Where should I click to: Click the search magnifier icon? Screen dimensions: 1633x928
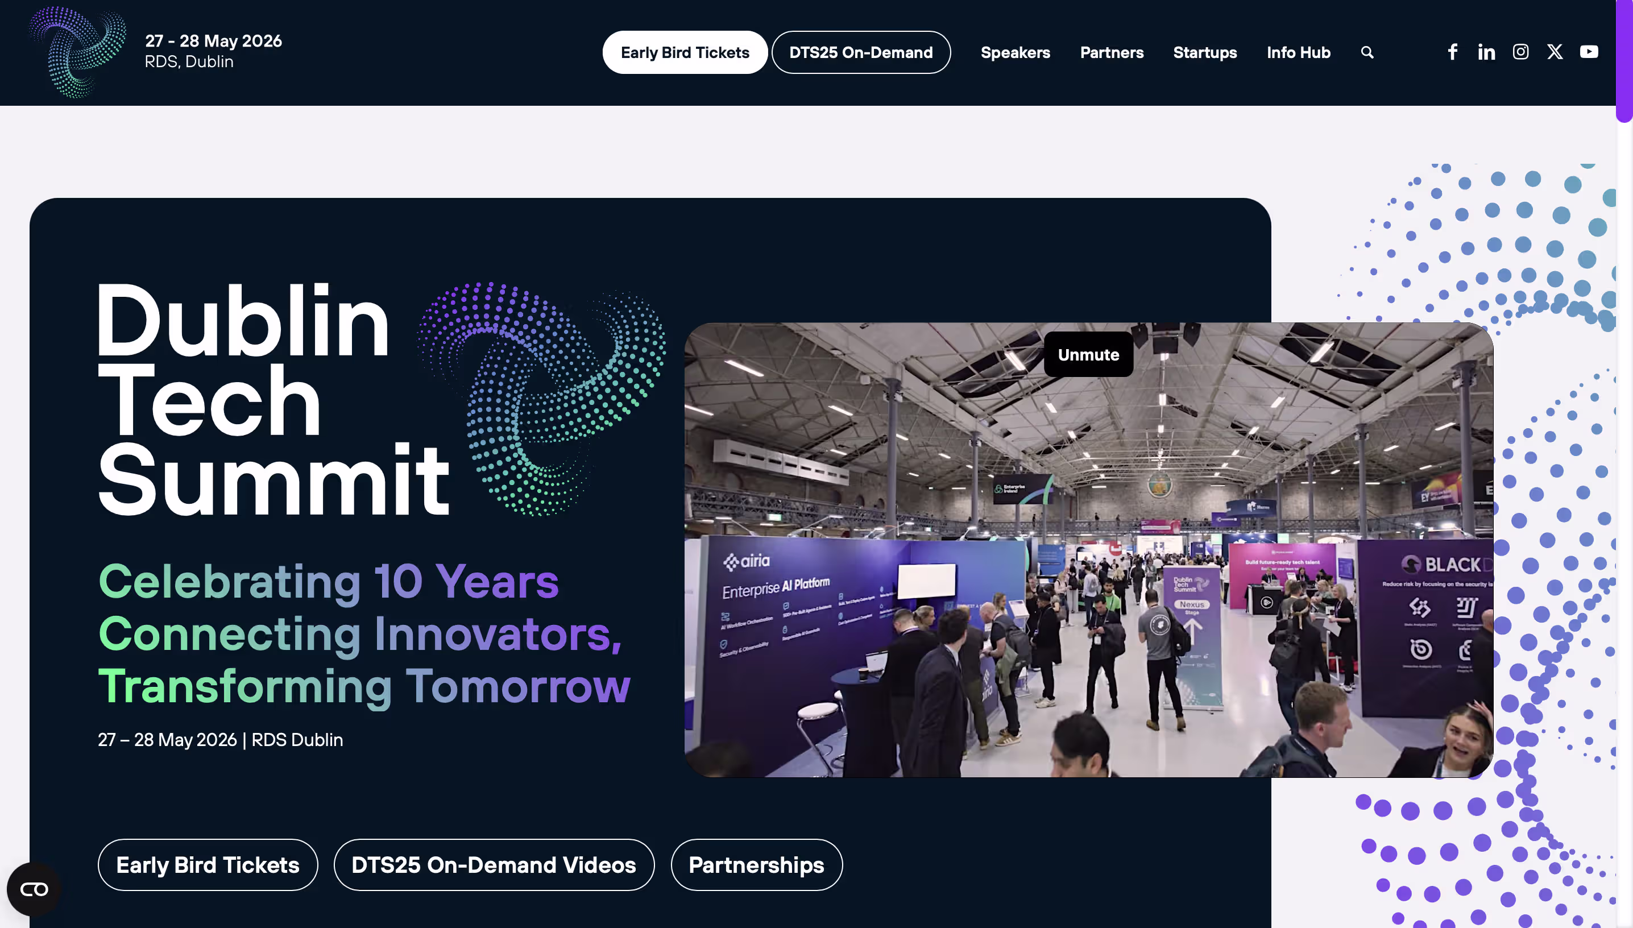click(1367, 52)
